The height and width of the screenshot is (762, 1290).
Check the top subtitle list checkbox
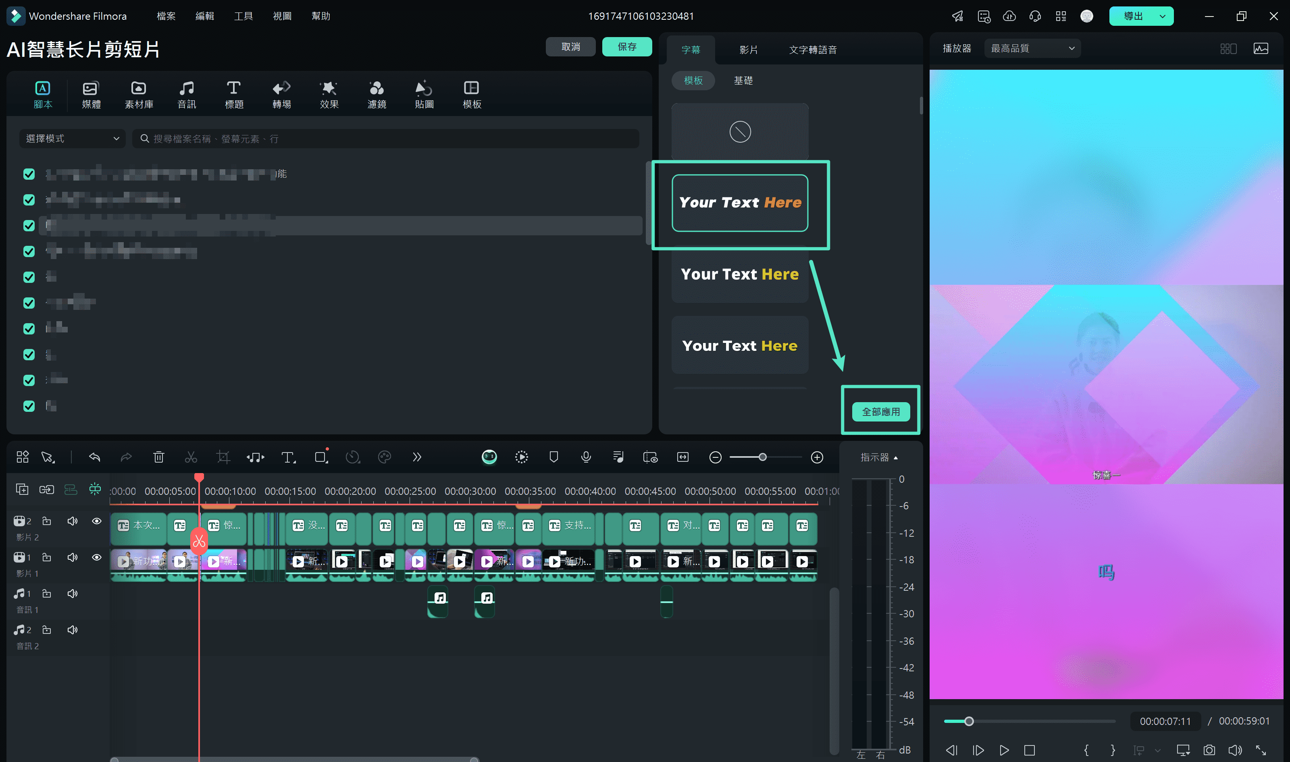[x=30, y=174]
